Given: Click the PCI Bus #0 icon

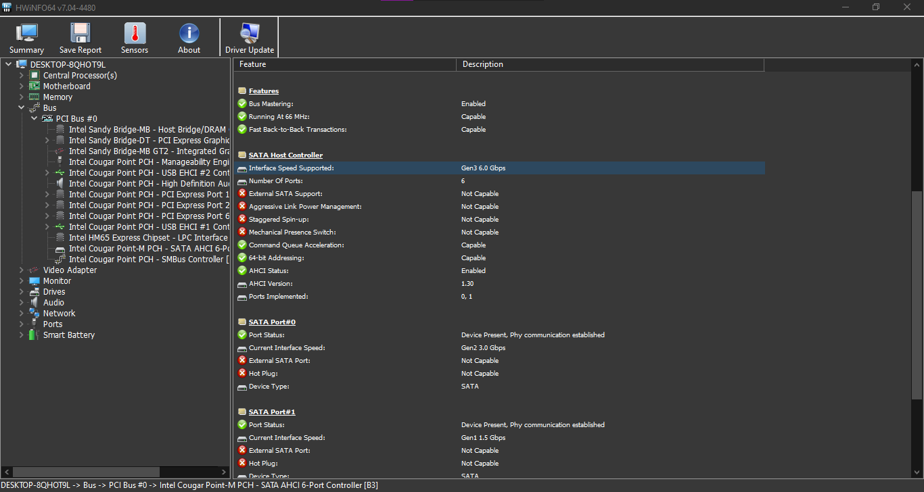Looking at the screenshot, I should point(47,118).
